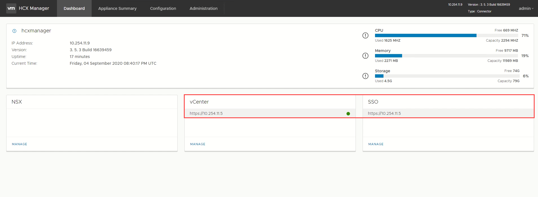Click the HCX Manager title
Screen dimensions: 538x197
point(34,8)
